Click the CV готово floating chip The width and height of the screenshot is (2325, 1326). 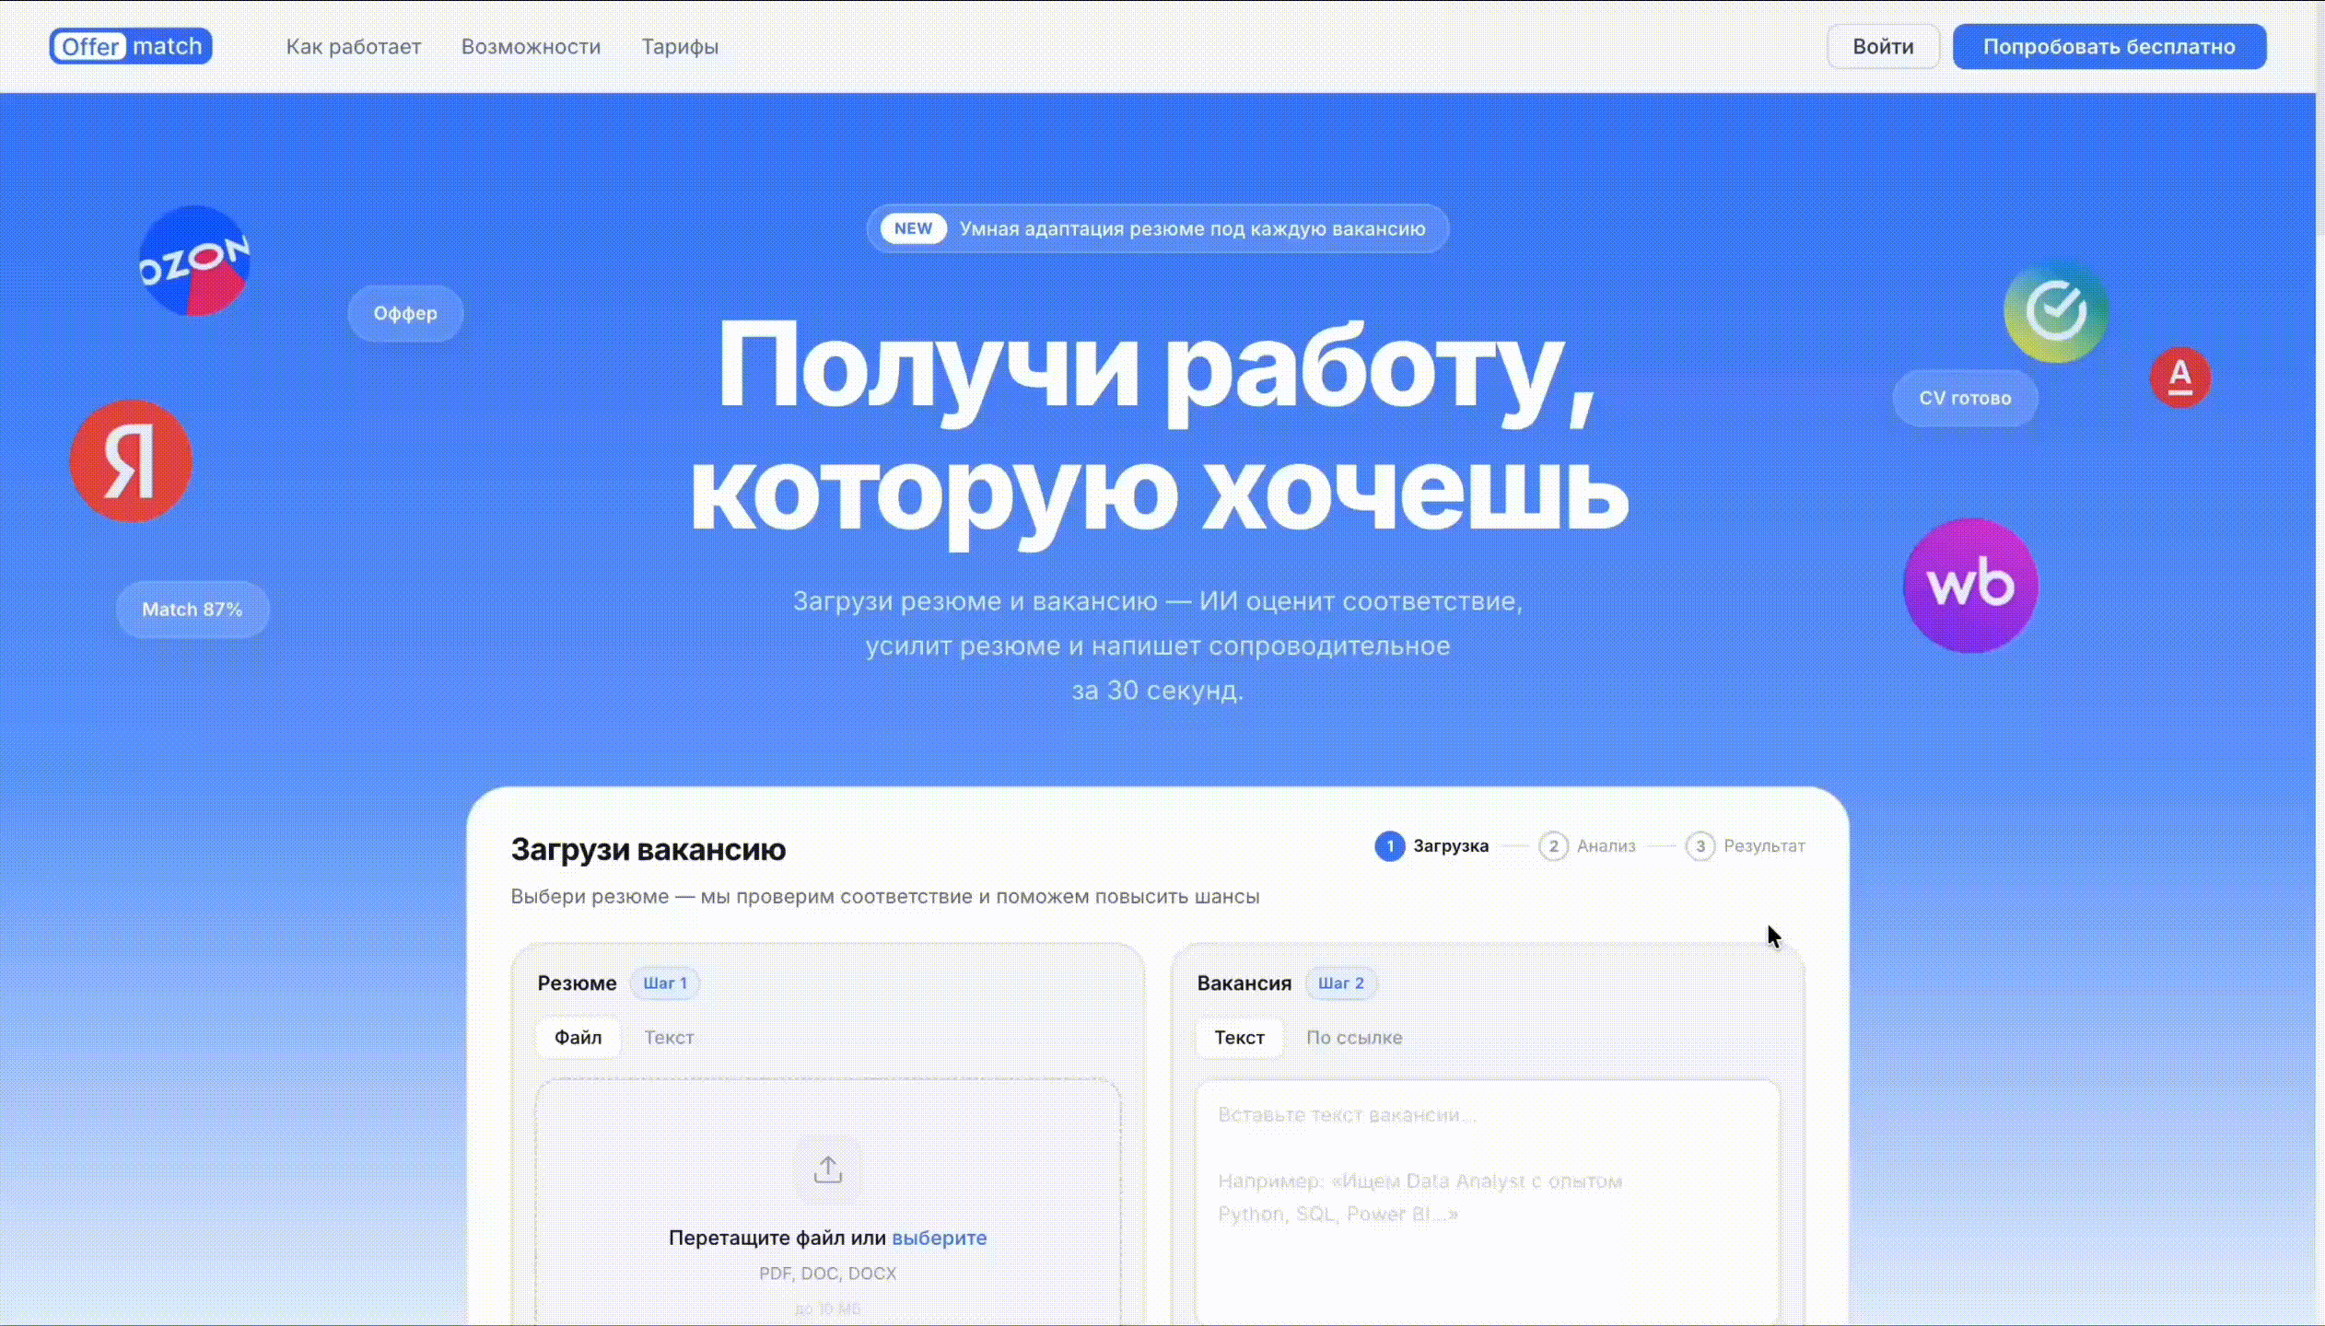coord(1965,398)
